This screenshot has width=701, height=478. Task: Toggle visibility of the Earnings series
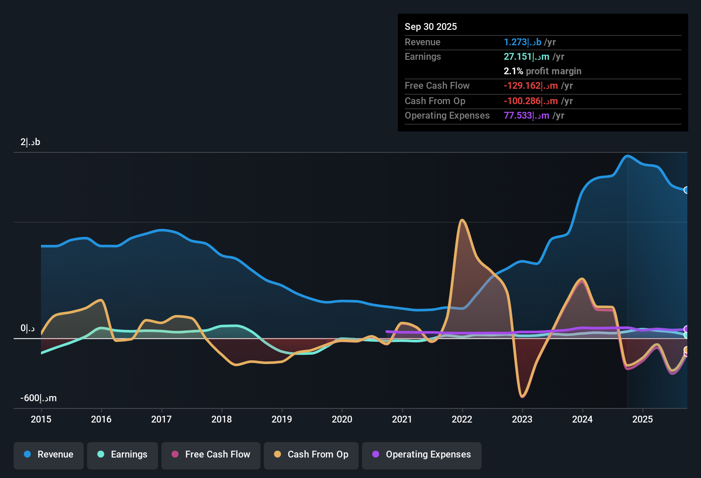[123, 455]
